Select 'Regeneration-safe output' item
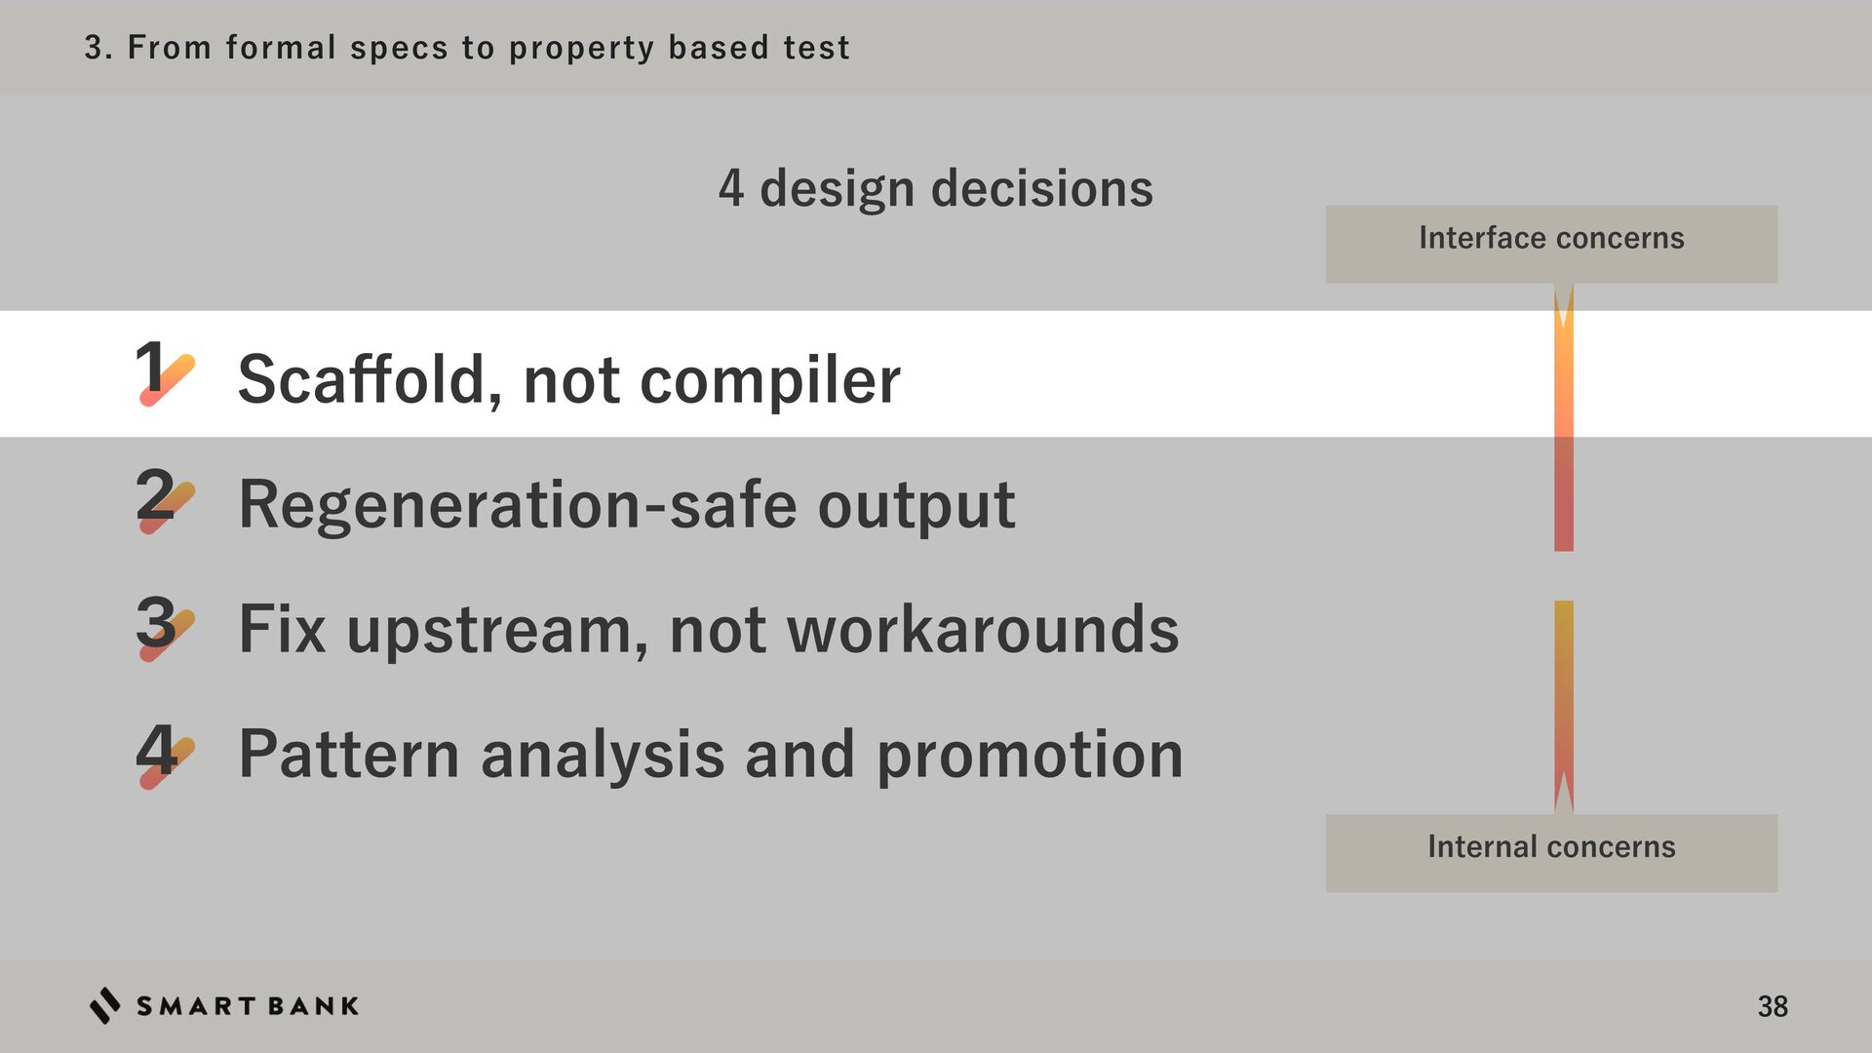The height and width of the screenshot is (1053, 1872). (x=626, y=505)
